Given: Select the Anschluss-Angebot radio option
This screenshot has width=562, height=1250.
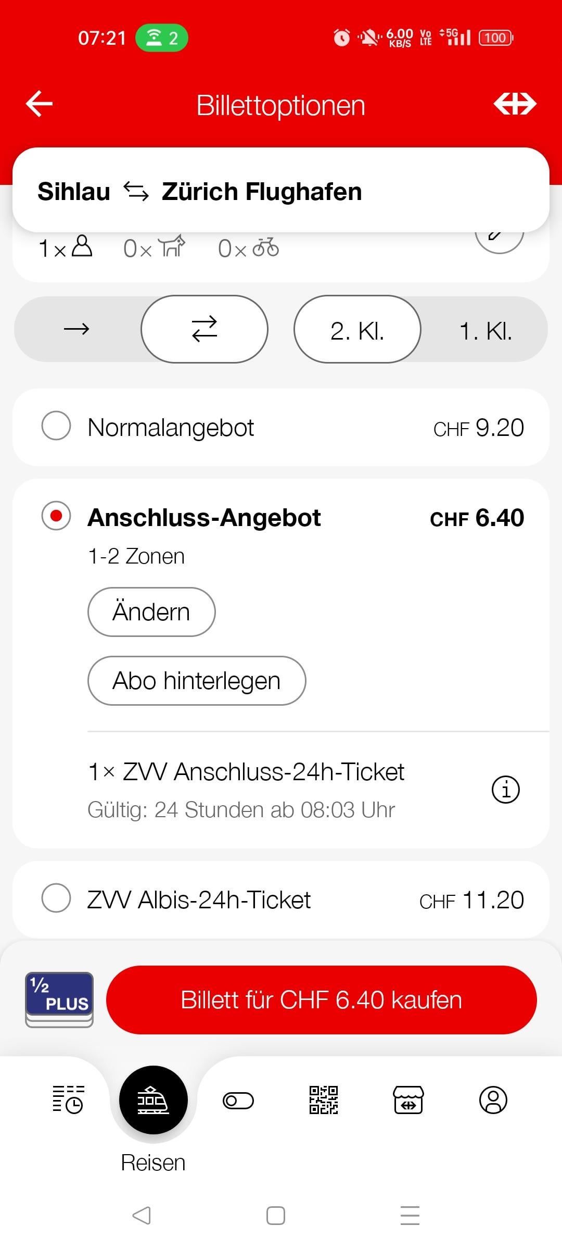Looking at the screenshot, I should pyautogui.click(x=56, y=516).
